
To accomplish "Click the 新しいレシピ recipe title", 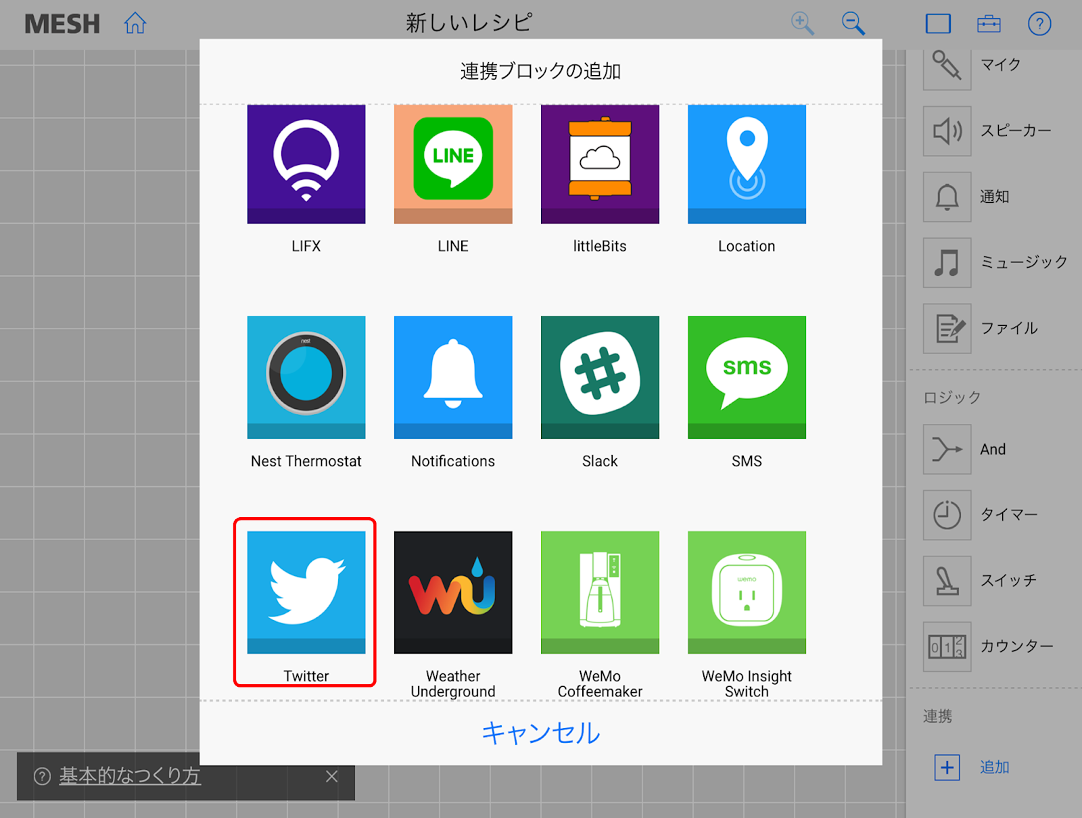I will pyautogui.click(x=469, y=23).
